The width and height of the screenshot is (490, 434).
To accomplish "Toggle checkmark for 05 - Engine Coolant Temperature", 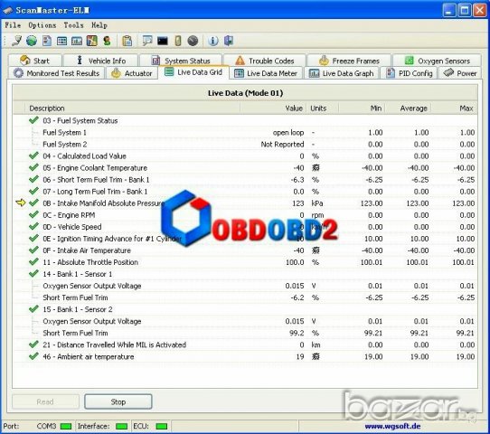I will point(33,167).
